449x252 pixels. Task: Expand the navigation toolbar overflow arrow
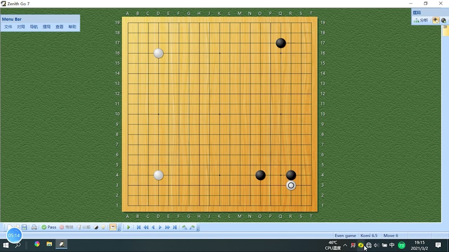[x=198, y=229]
